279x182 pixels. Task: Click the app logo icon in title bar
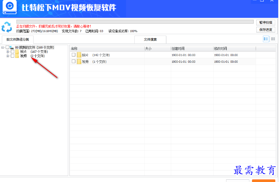10,8
